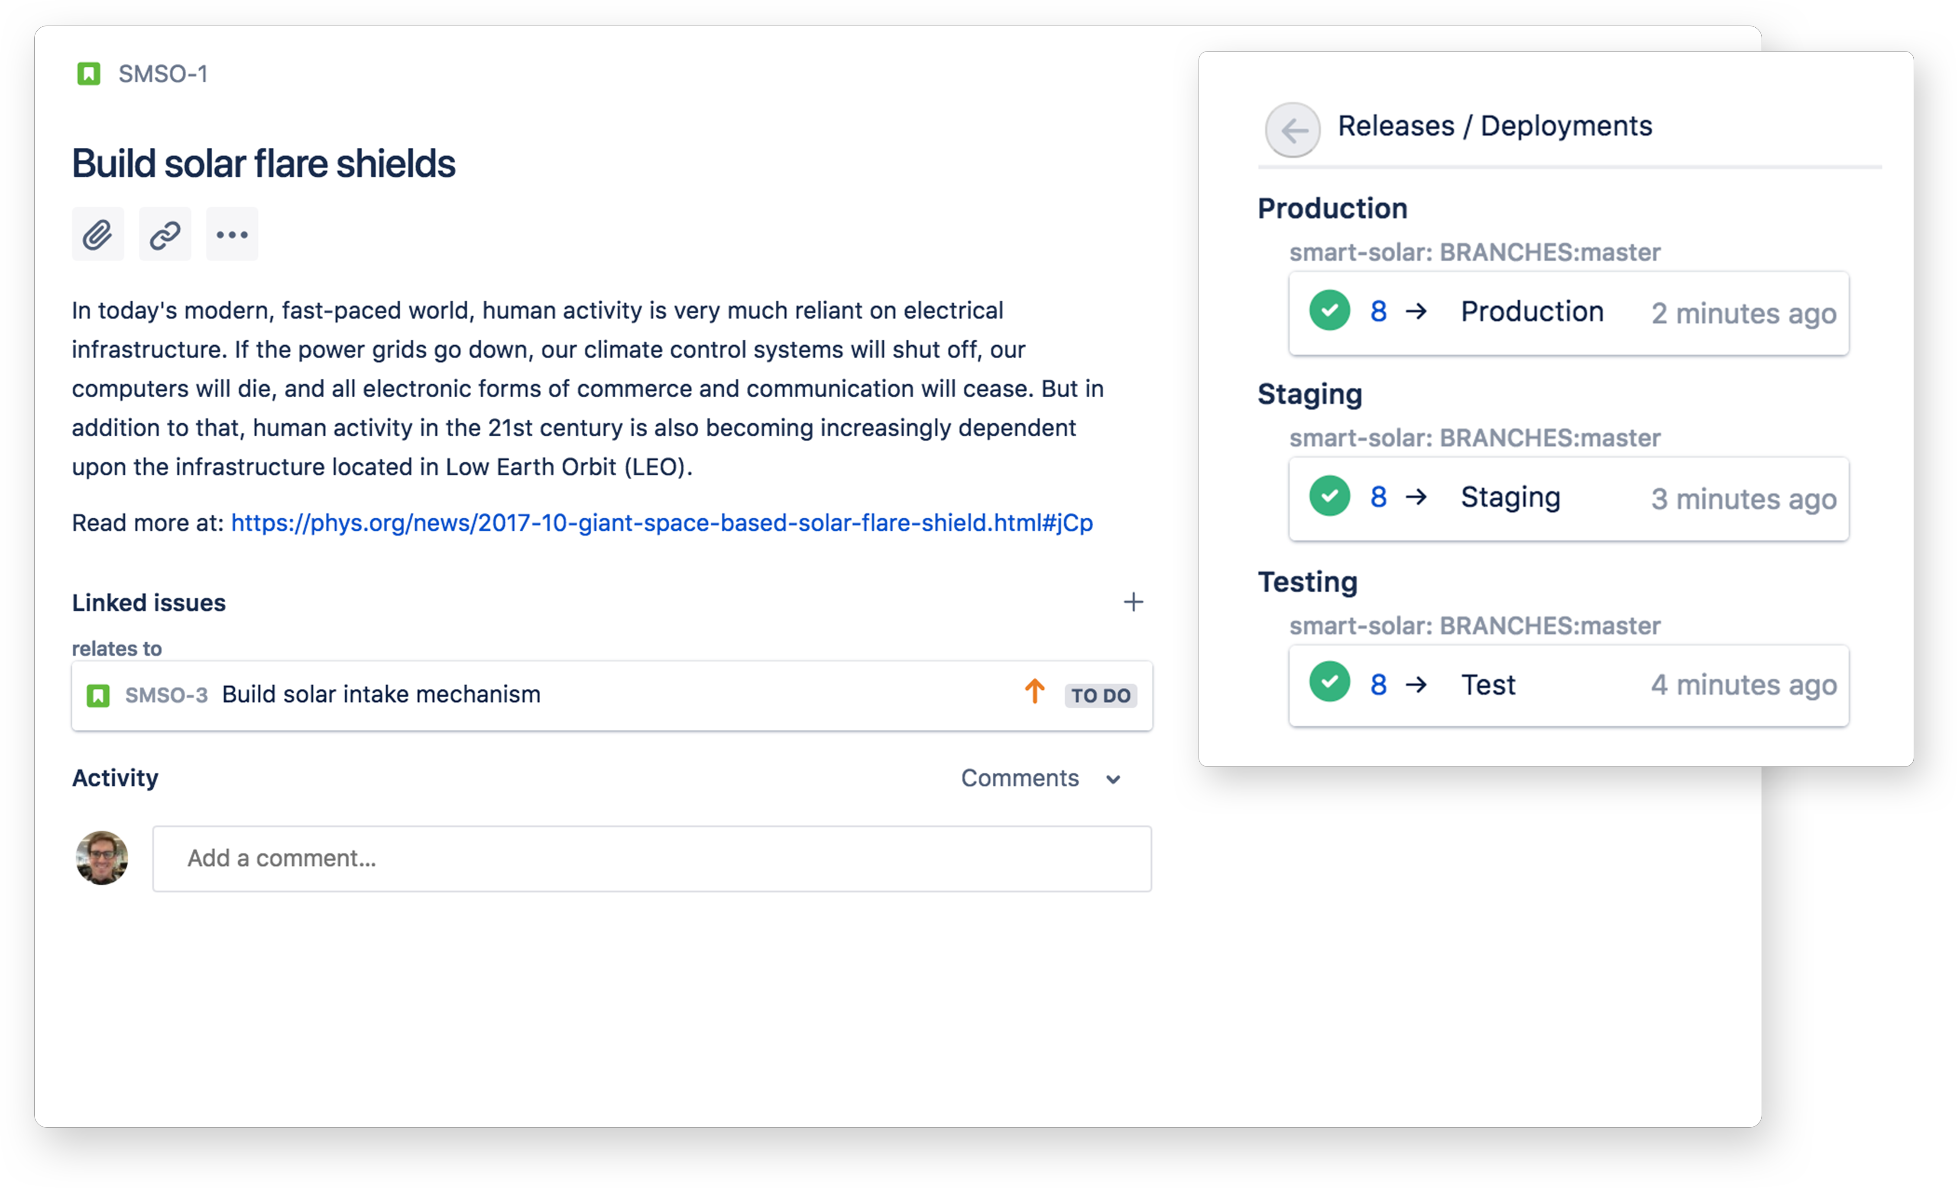This screenshot has width=1957, height=1188.
Task: Open the TO DO status on SMSO-3
Action: (x=1101, y=696)
